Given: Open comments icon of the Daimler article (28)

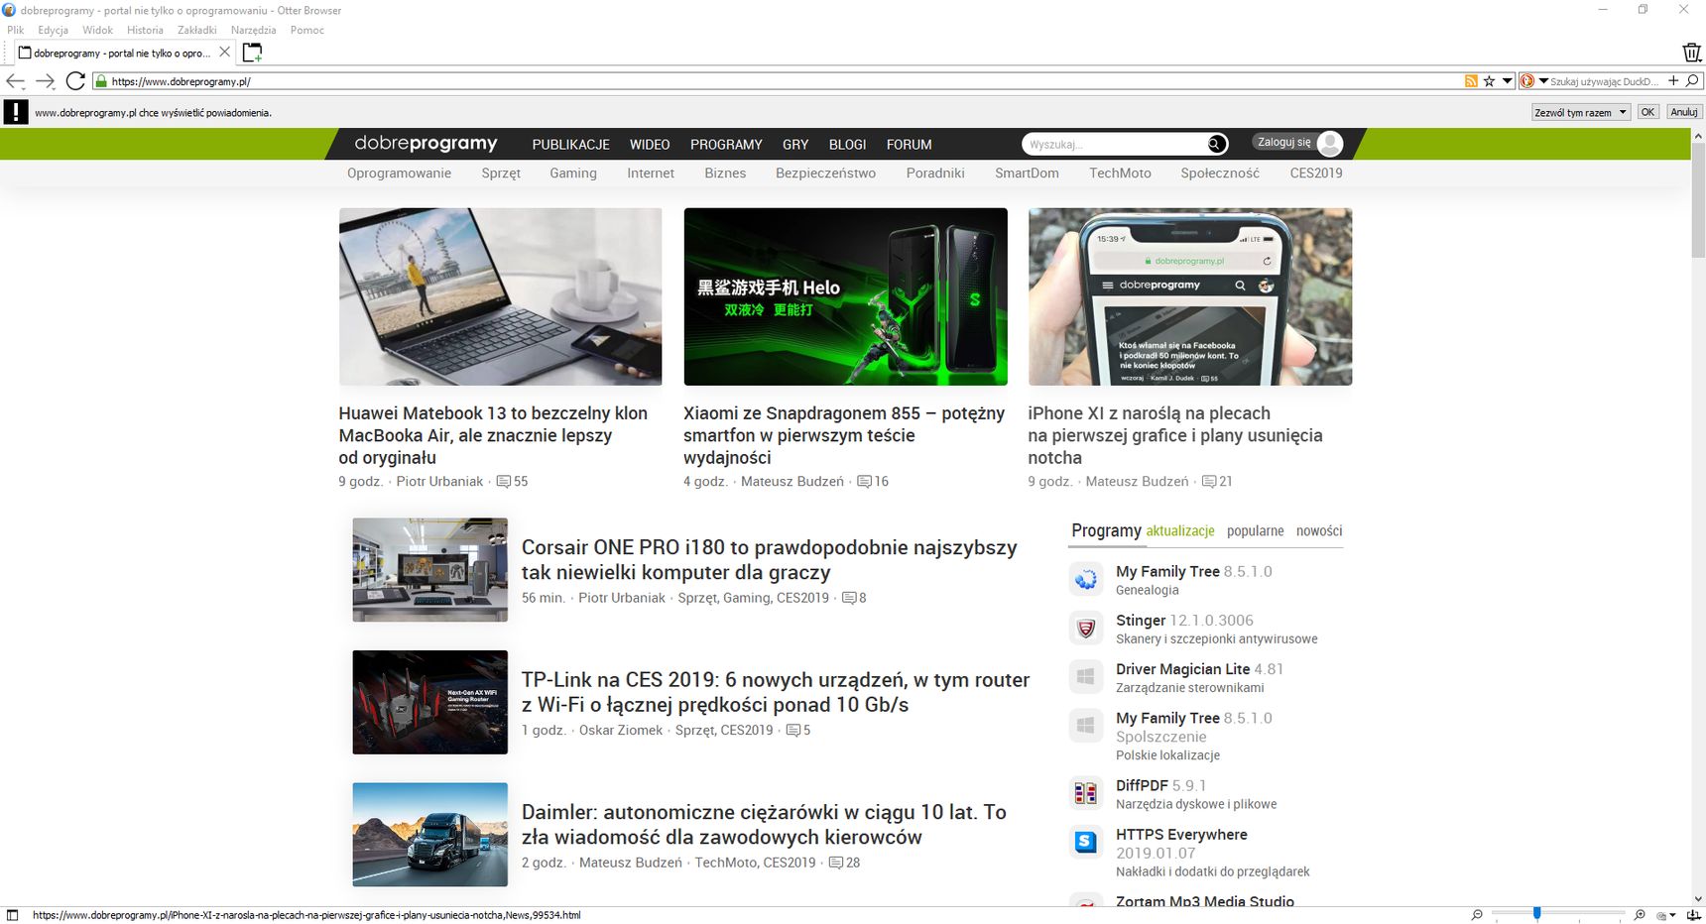Looking at the screenshot, I should click(836, 863).
